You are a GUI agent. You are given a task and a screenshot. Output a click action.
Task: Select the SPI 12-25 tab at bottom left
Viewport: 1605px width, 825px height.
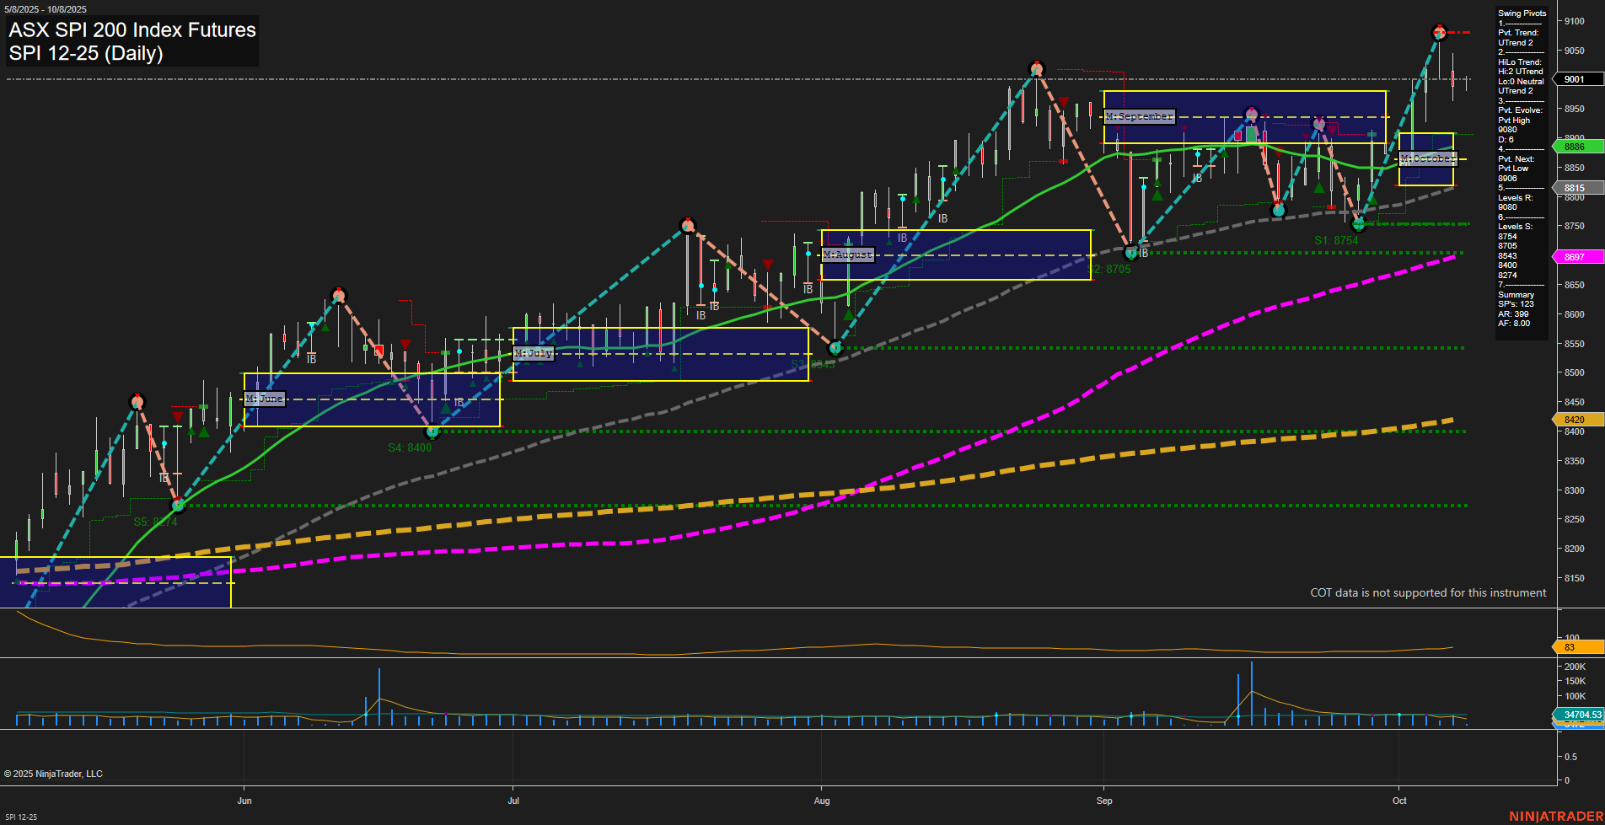21,816
